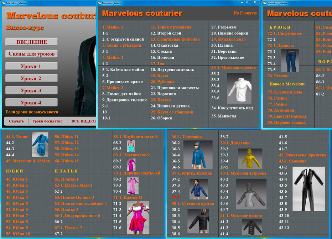Open 63. Платье Полька-3
The width and height of the screenshot is (332, 239).
pos(74,197)
